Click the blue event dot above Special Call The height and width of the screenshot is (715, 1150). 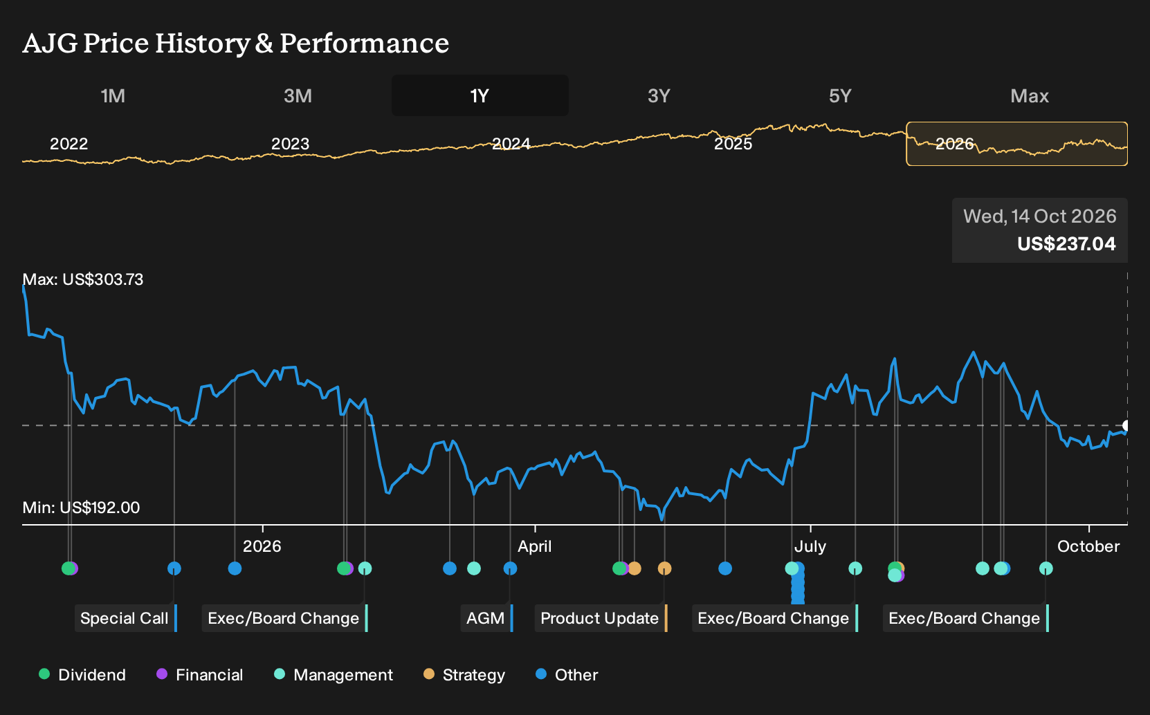click(174, 568)
